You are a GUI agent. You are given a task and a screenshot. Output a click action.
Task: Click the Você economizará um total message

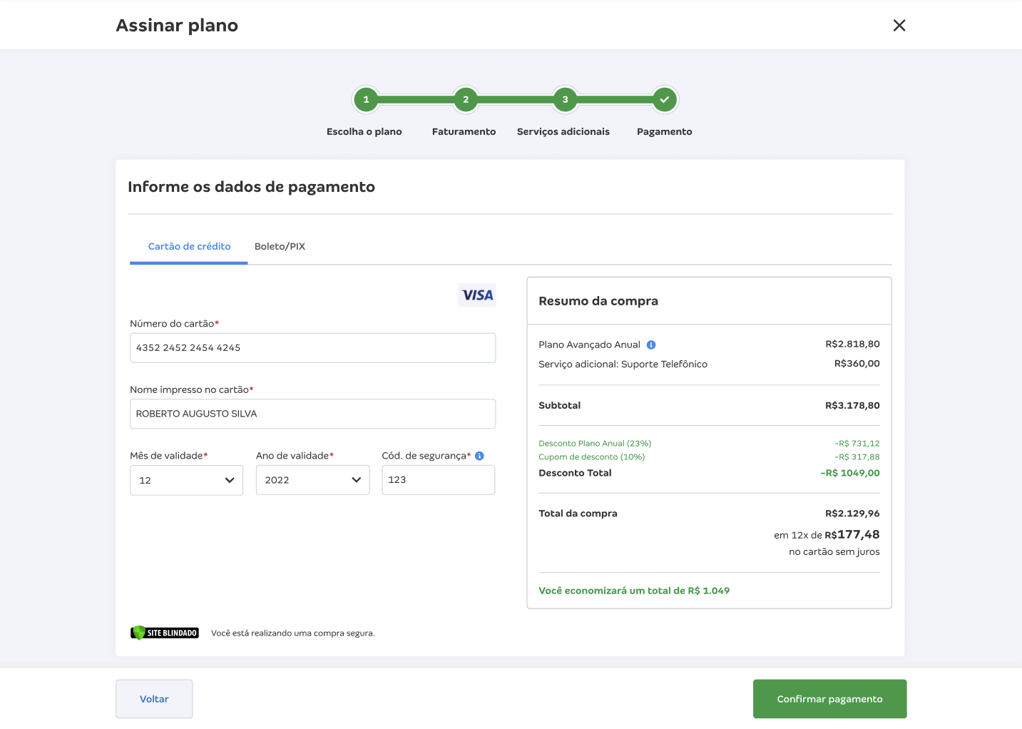634,591
